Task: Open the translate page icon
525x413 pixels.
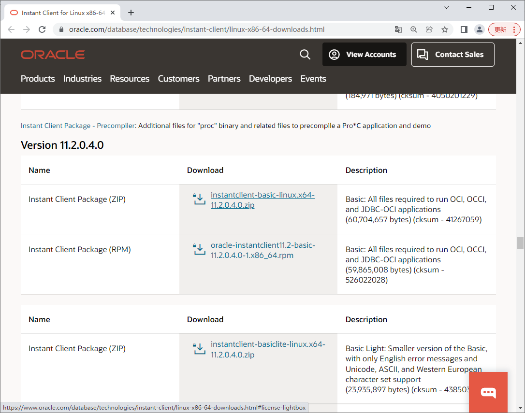Action: (398, 29)
